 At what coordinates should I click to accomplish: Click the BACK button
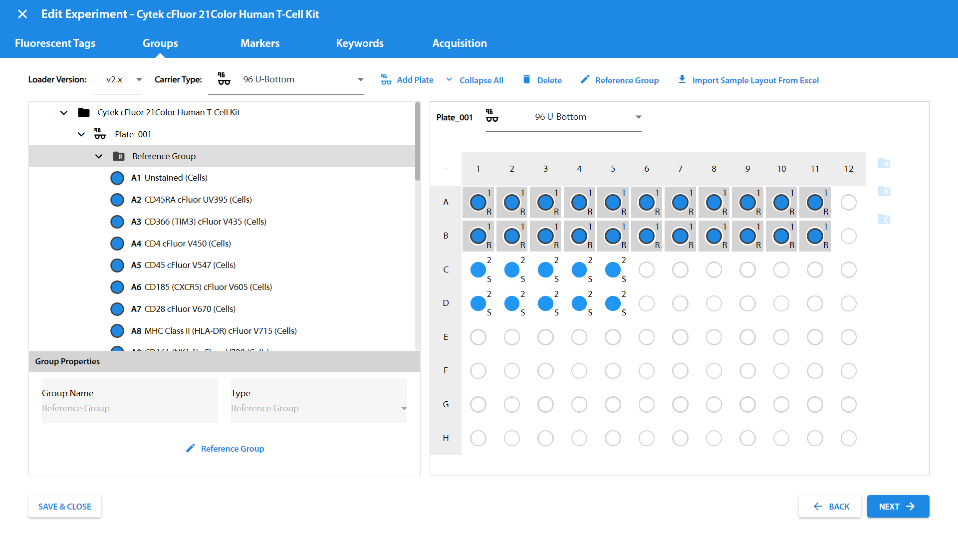[830, 507]
